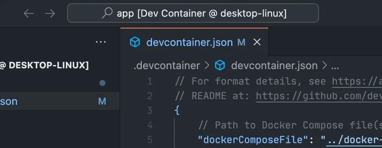The height and width of the screenshot is (148, 382).
Task: Go forward with the right arrow
Action: click(x=50, y=14)
